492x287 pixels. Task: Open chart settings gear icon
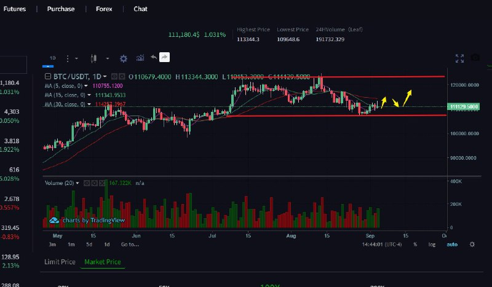pos(123,58)
